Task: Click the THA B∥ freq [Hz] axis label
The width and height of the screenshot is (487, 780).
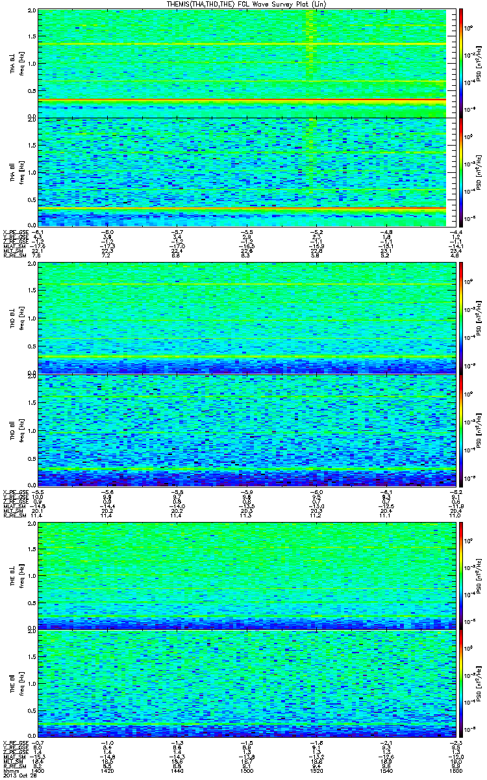Action: [16, 171]
